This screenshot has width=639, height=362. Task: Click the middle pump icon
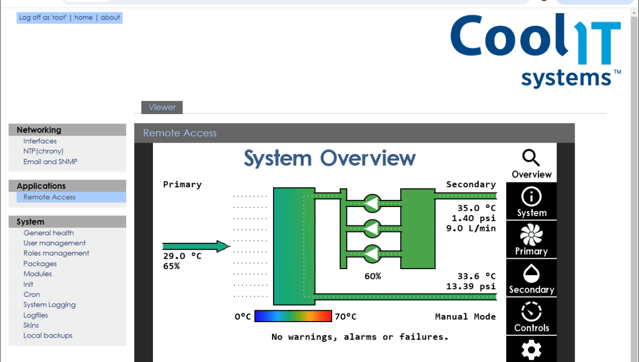click(372, 229)
